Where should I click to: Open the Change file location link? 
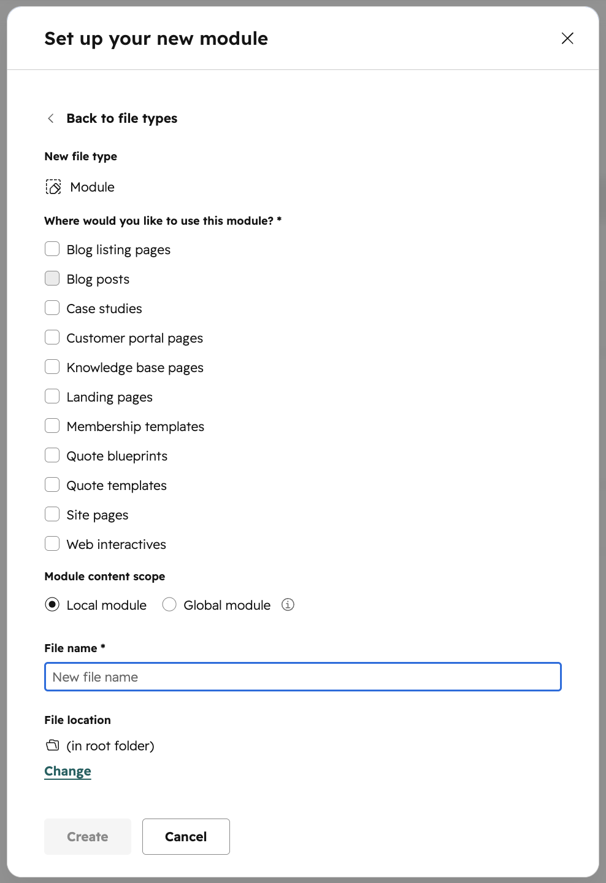68,771
